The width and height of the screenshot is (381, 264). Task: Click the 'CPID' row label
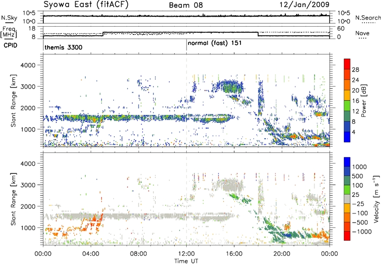tap(10, 45)
